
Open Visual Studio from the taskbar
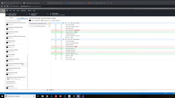point(83,96)
